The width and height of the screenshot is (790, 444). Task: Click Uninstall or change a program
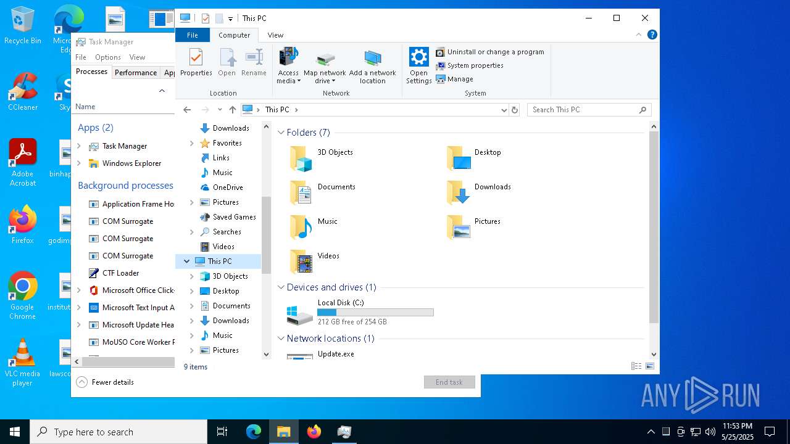click(x=490, y=52)
